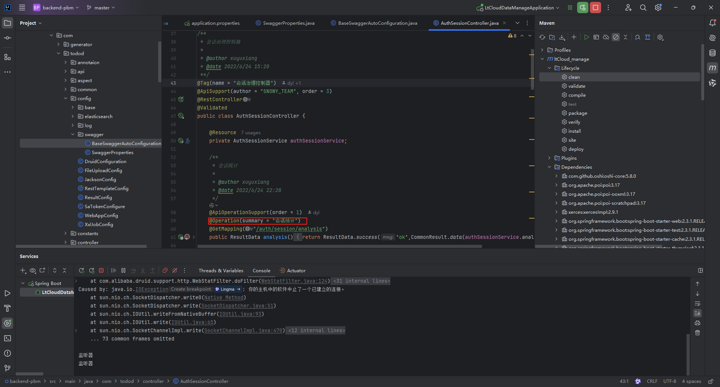The height and width of the screenshot is (387, 720).
Task: Pause the program in the debugger
Action: click(123, 270)
